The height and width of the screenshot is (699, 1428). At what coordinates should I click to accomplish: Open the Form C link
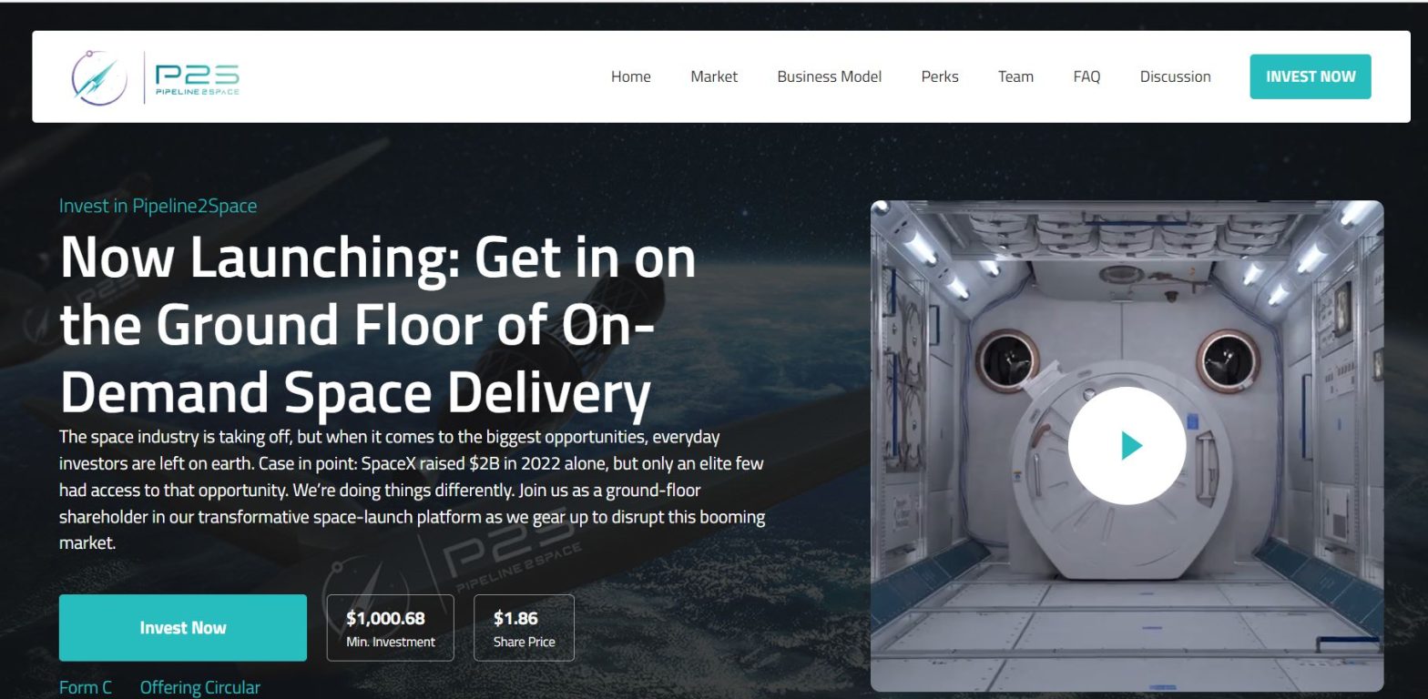(86, 687)
